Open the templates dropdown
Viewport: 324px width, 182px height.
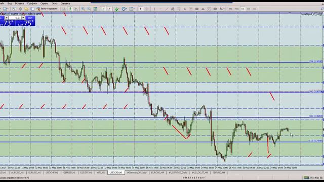pos(132,9)
